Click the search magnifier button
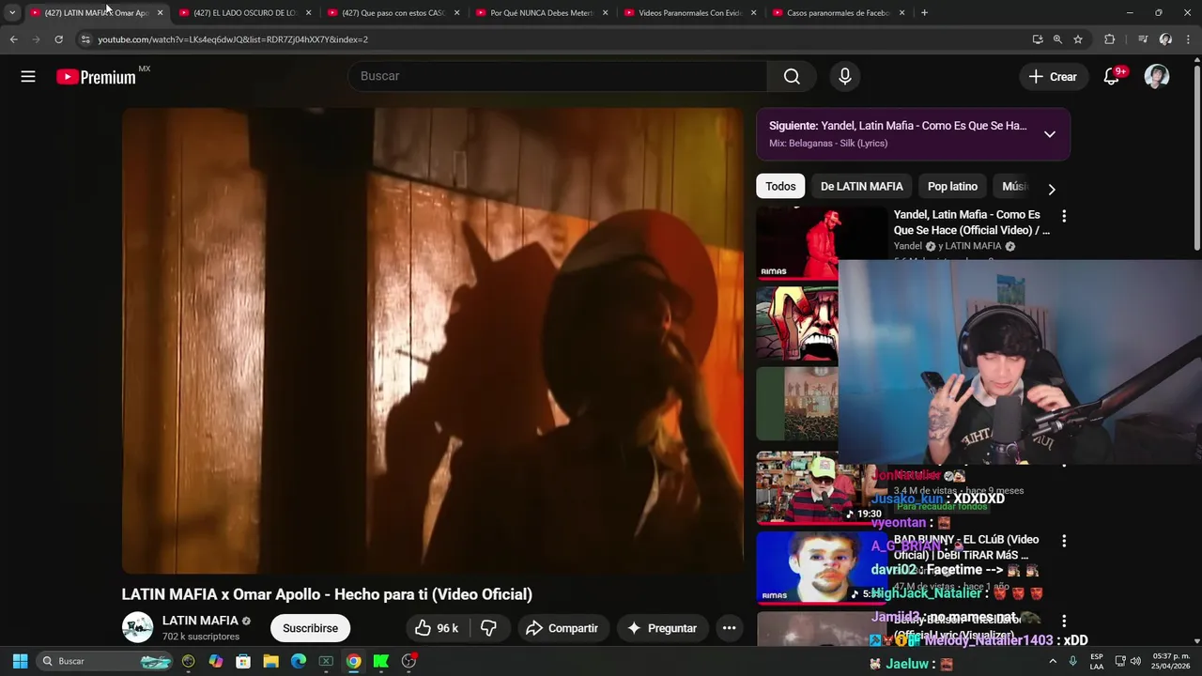Image resolution: width=1202 pixels, height=676 pixels. [x=792, y=76]
